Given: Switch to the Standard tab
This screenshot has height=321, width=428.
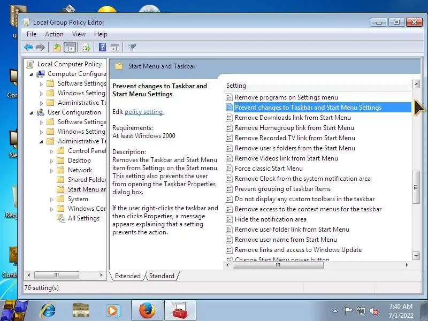Looking at the screenshot, I should click(x=162, y=276).
